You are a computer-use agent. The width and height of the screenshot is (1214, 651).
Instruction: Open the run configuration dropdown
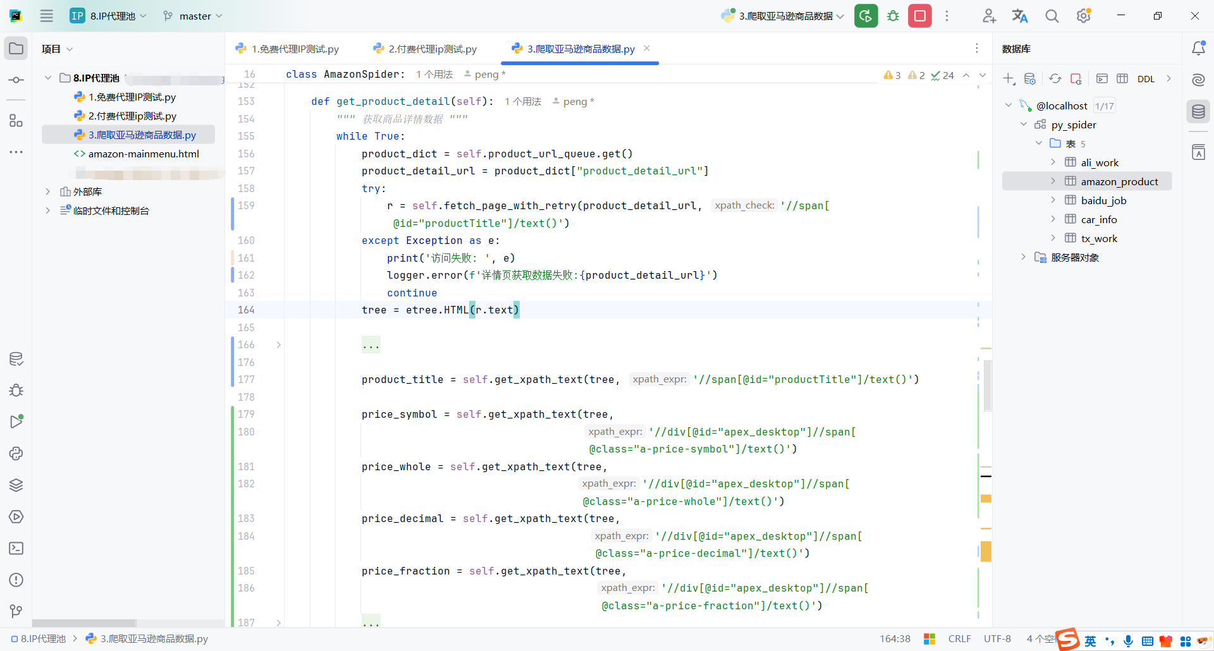[783, 16]
